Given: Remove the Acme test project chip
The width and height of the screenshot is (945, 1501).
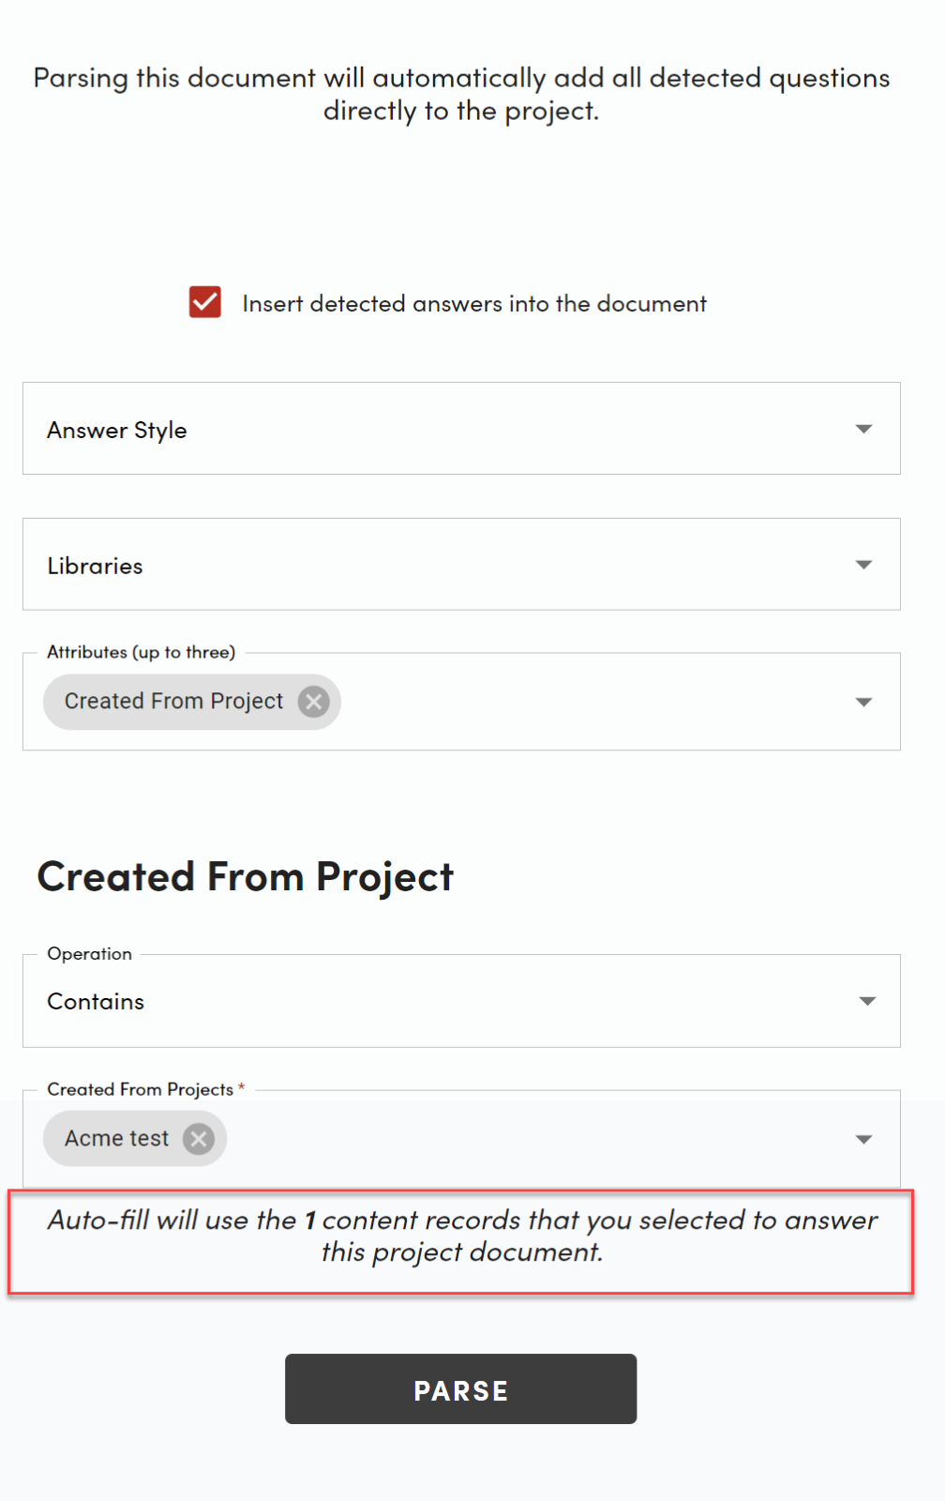Looking at the screenshot, I should point(199,1139).
